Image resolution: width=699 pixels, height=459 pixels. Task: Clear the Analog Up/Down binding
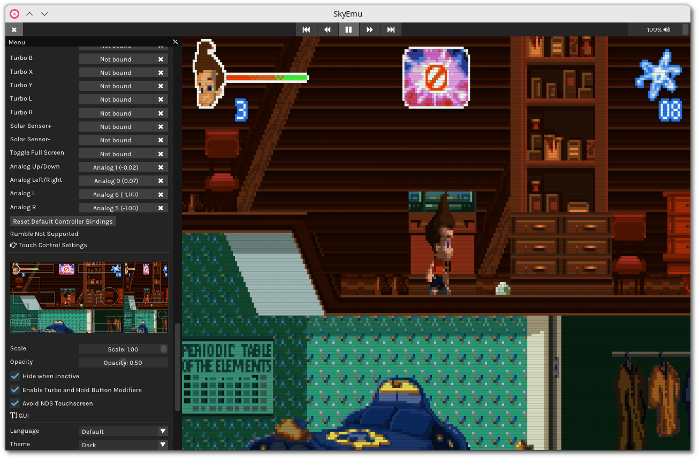161,167
